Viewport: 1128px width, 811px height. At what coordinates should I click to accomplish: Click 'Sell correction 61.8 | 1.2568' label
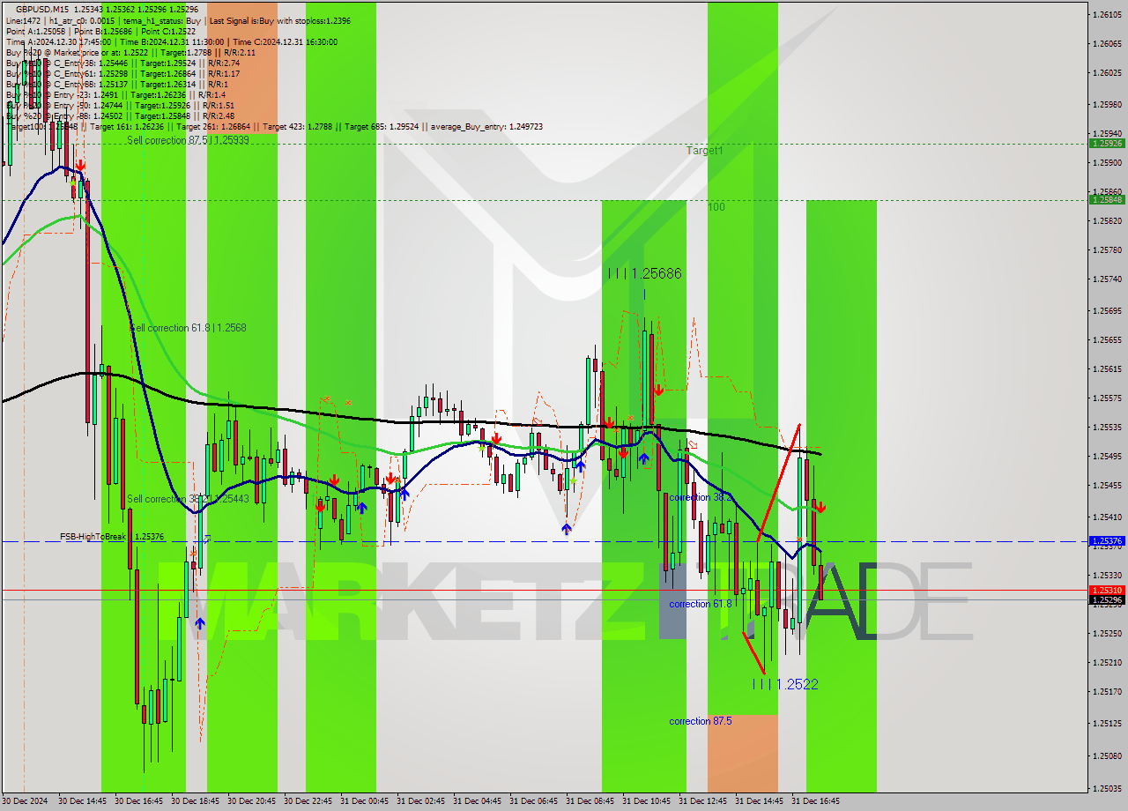[188, 328]
